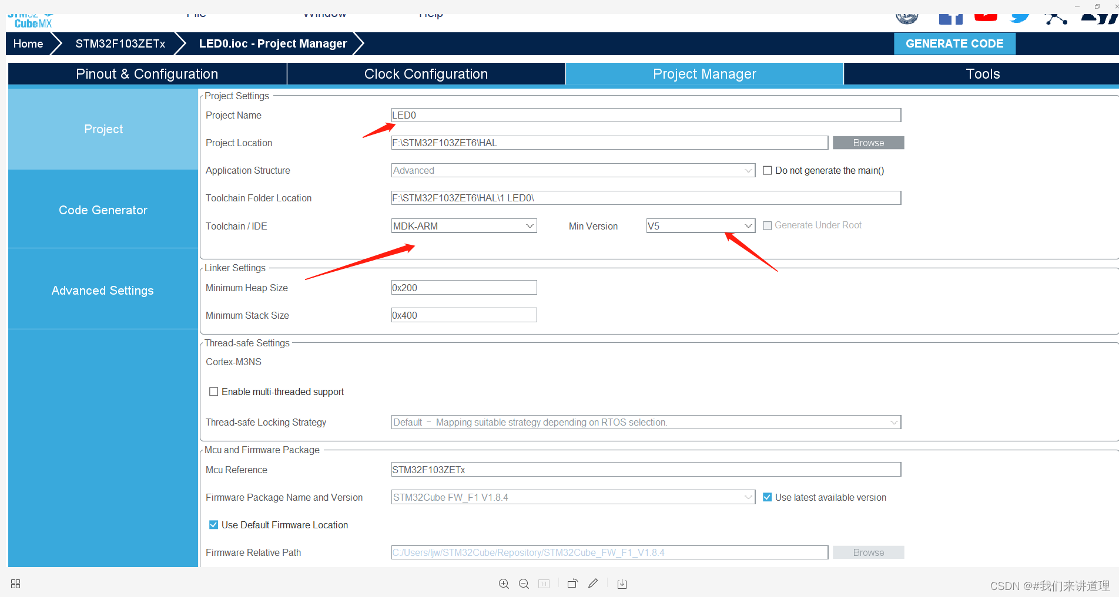Select Project in left sidebar
The image size is (1119, 597).
click(103, 129)
